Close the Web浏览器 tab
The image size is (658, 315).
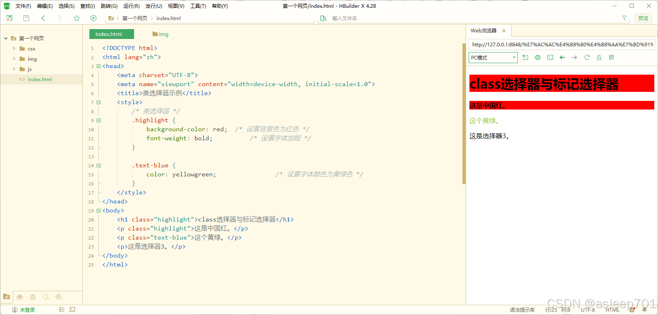click(x=504, y=31)
